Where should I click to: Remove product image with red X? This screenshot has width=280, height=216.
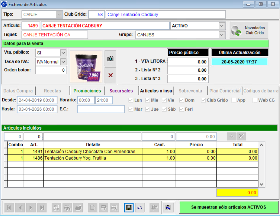pos(110,75)
